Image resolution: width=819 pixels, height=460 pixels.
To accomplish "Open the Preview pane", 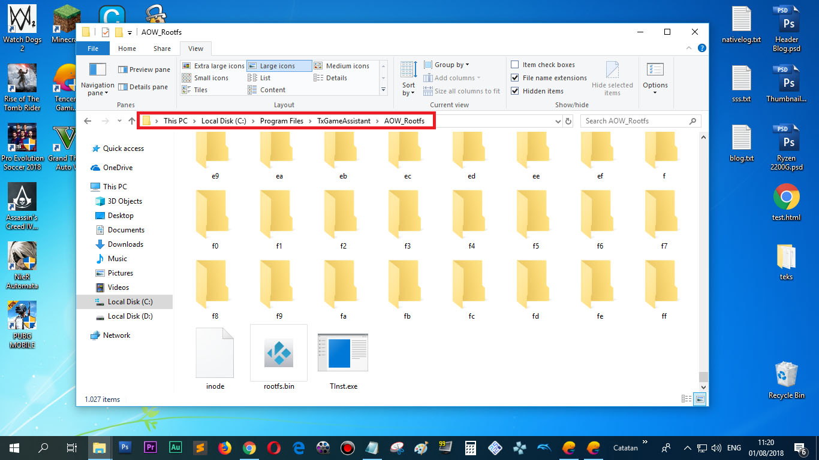I will pos(144,69).
